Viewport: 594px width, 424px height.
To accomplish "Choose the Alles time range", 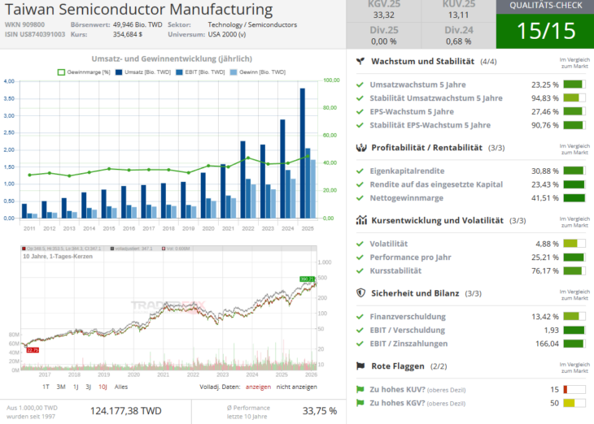I will tap(120, 387).
